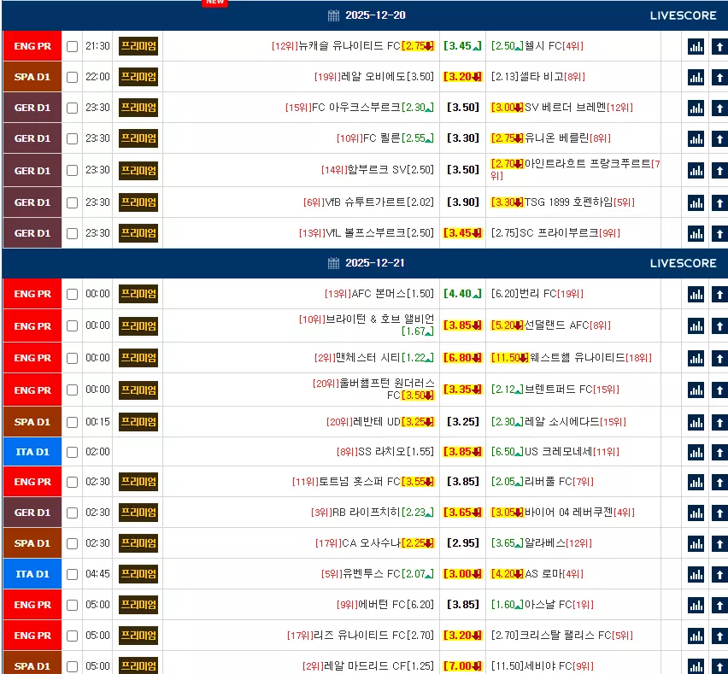Image resolution: width=728 pixels, height=674 pixels.
Task: Click up-arrow icon in CA 오사수나 row
Action: coord(719,543)
